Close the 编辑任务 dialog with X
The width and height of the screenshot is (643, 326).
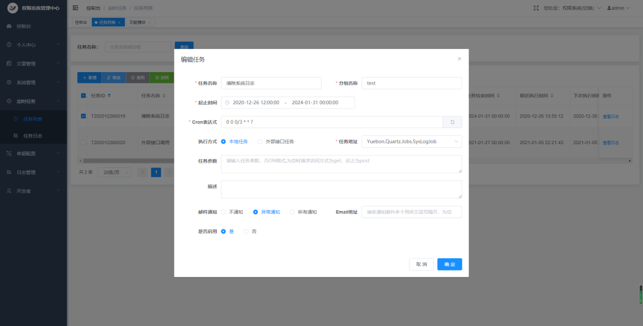pyautogui.click(x=459, y=59)
